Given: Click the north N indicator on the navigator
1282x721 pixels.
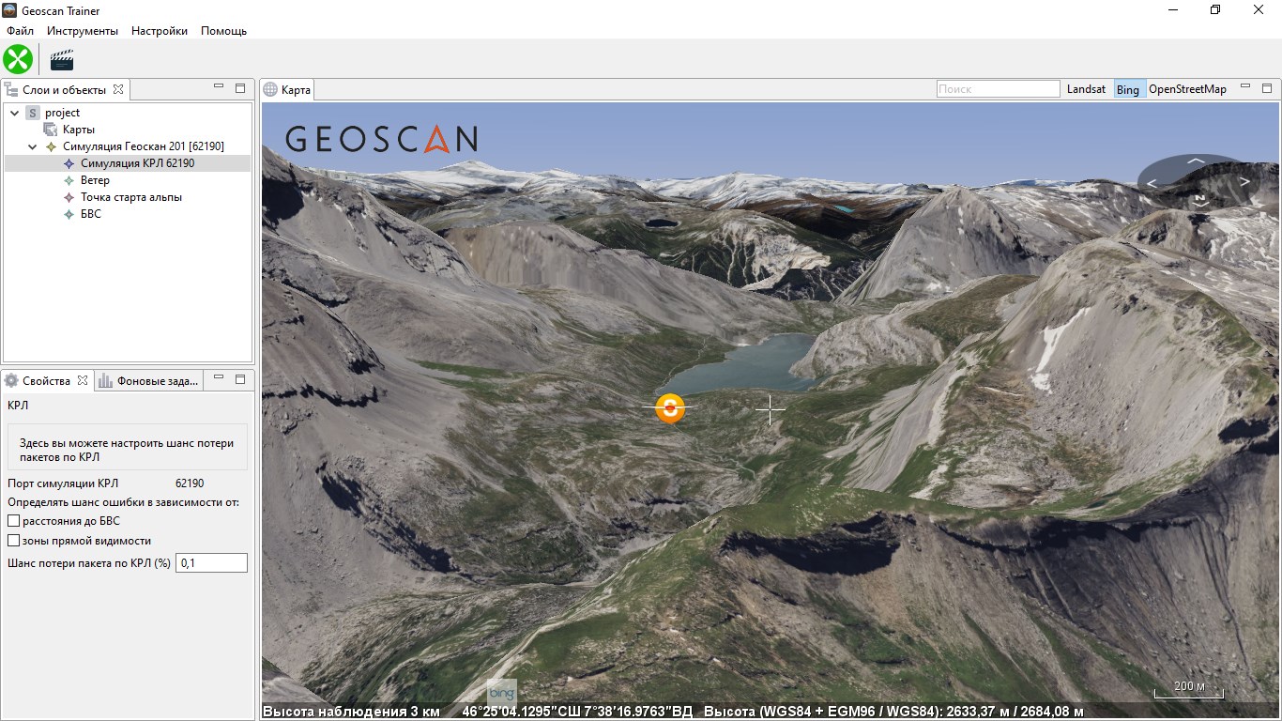Looking at the screenshot, I should (1199, 198).
